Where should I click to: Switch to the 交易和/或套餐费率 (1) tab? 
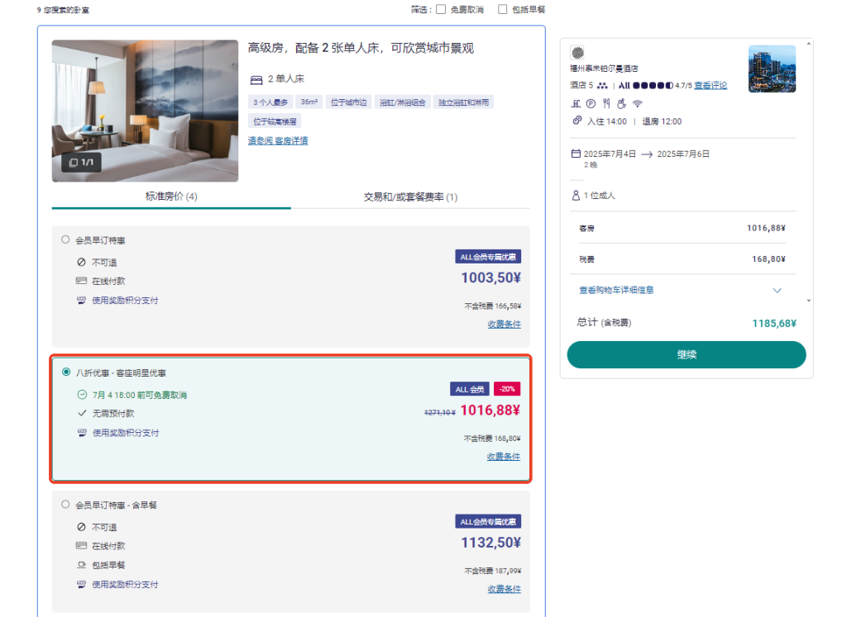(x=410, y=197)
